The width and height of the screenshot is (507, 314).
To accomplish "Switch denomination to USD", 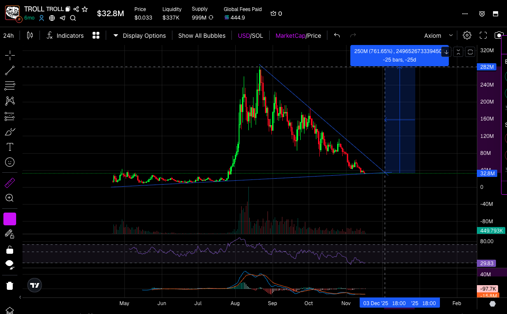I will click(x=244, y=36).
